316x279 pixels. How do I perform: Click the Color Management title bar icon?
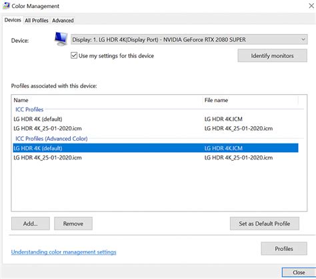click(6, 6)
